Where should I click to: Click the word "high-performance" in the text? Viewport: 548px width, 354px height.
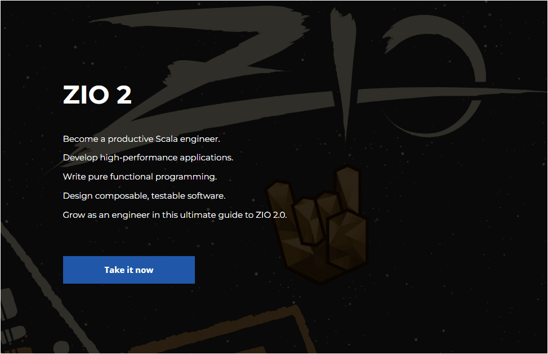coord(139,158)
